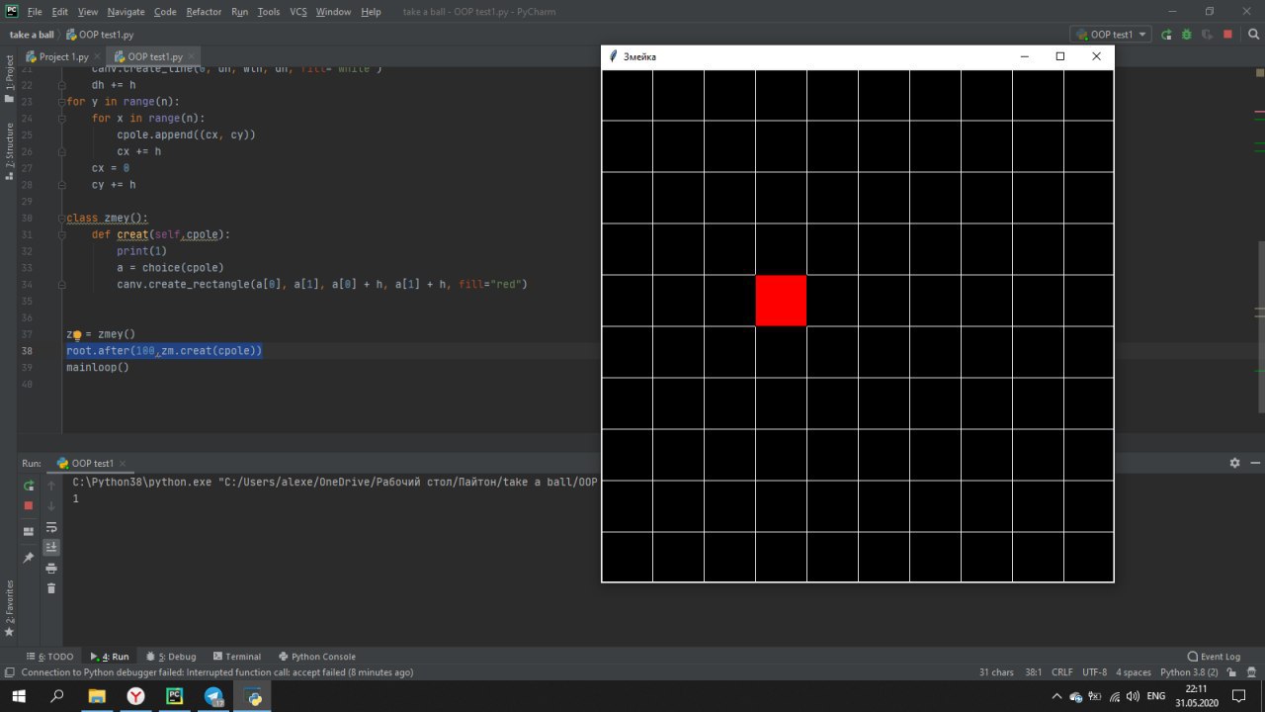Collapse the for y loop fold

[62, 102]
